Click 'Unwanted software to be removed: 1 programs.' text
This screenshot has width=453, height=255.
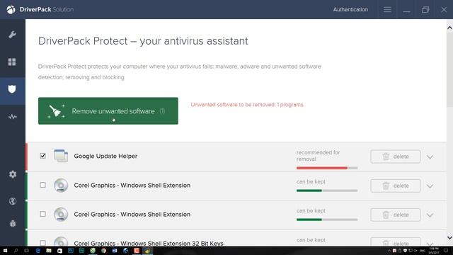pyautogui.click(x=247, y=105)
